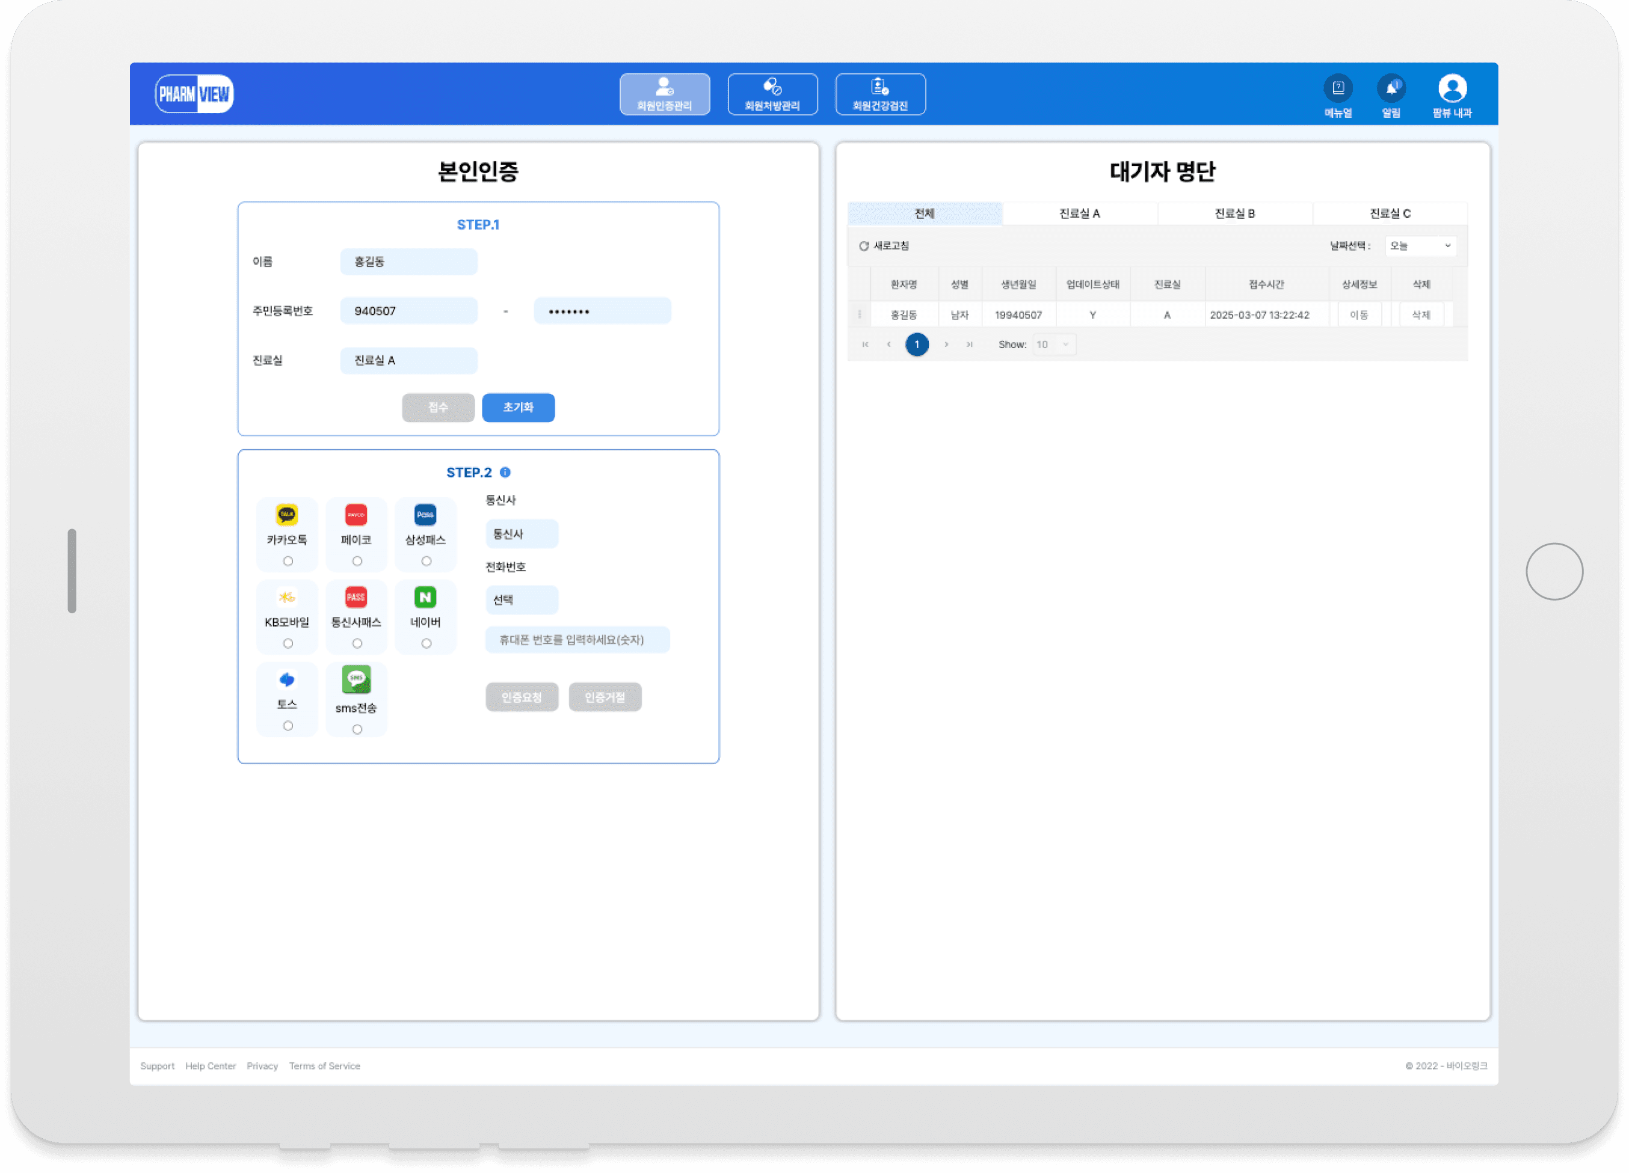Click the 삼성패스 app icon
Screen dimensions: 1629x1173
[x=425, y=515]
